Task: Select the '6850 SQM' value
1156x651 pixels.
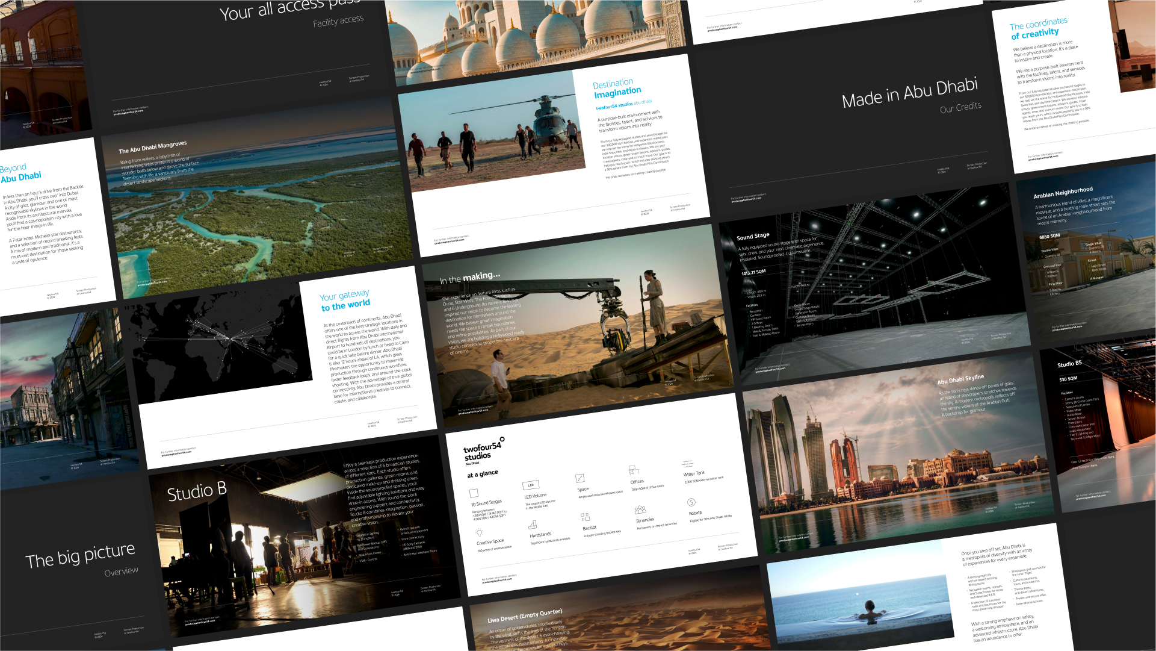Action: pos(1049,237)
